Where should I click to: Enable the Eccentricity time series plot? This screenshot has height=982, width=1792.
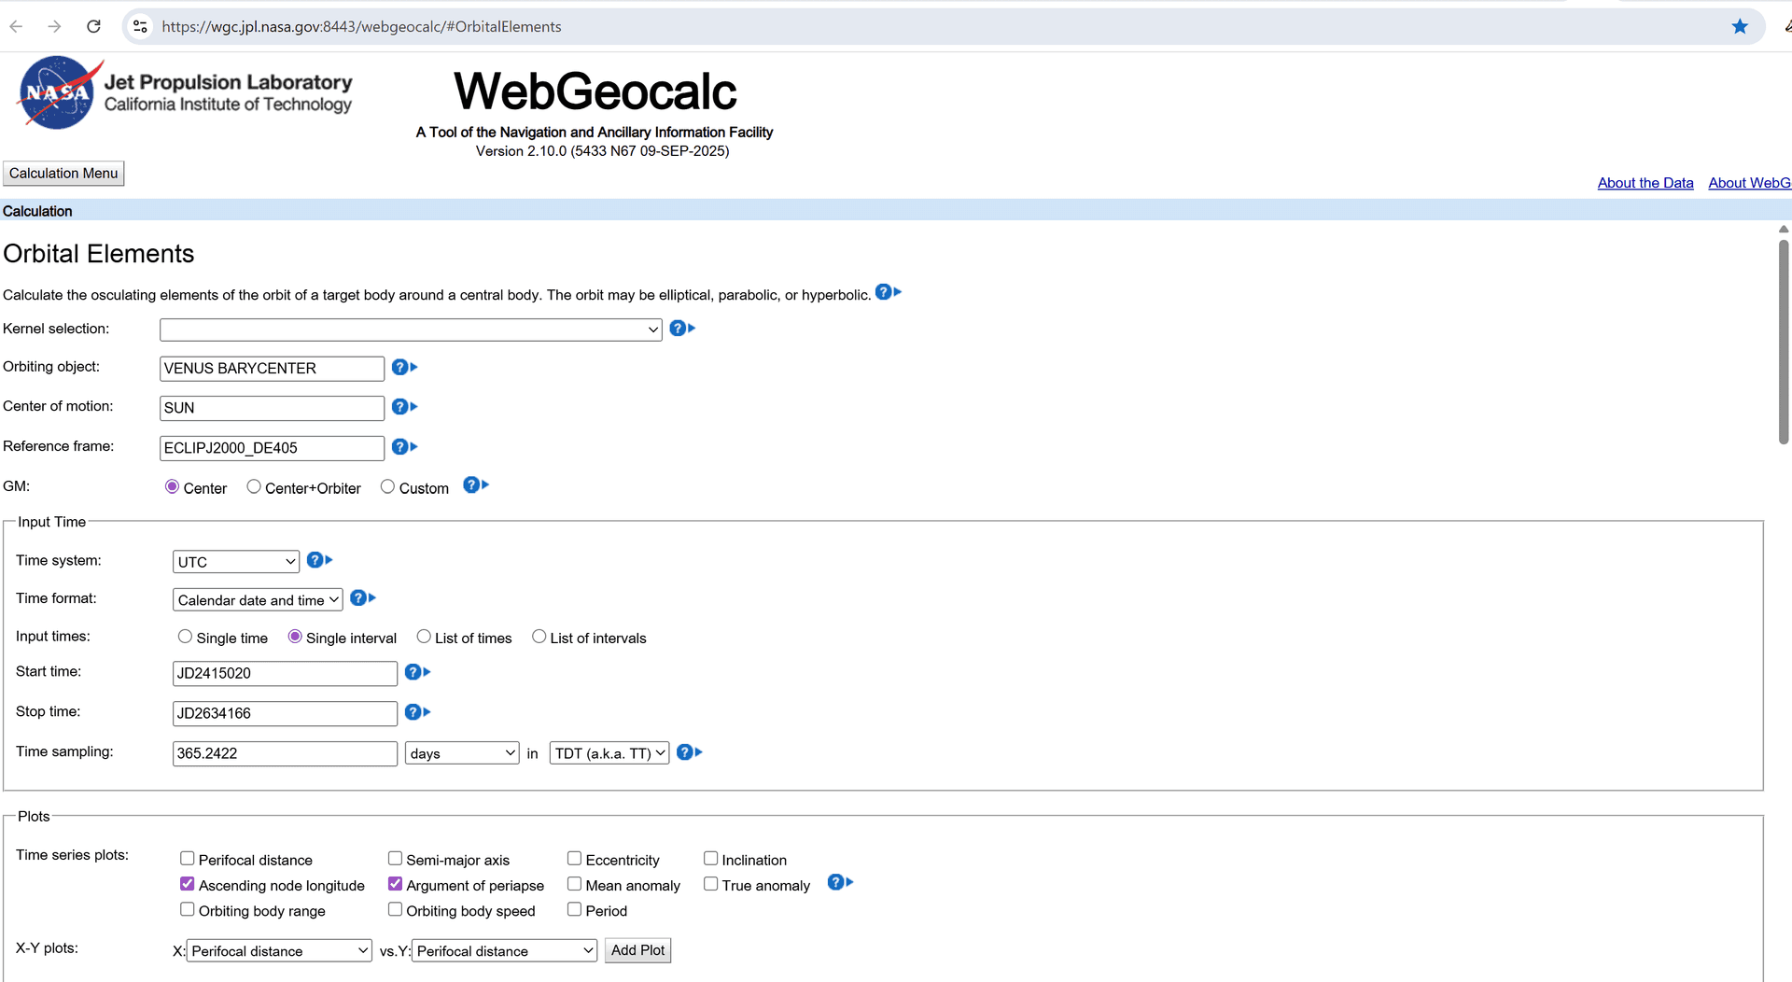(x=575, y=857)
